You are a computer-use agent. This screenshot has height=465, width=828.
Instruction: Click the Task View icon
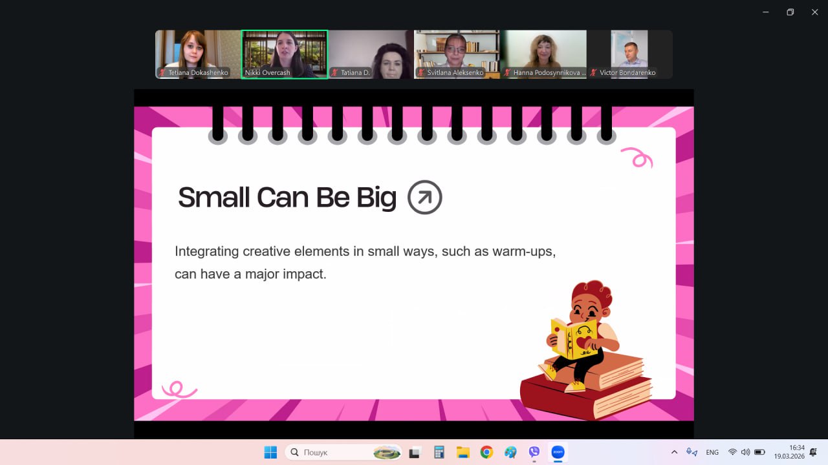[415, 452]
